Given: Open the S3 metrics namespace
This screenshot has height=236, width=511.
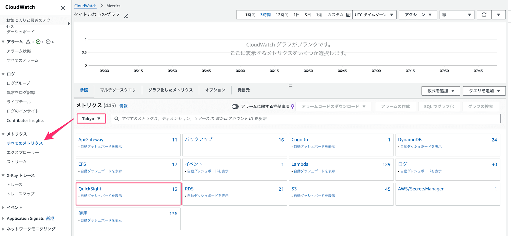Looking at the screenshot, I should 294,189.
